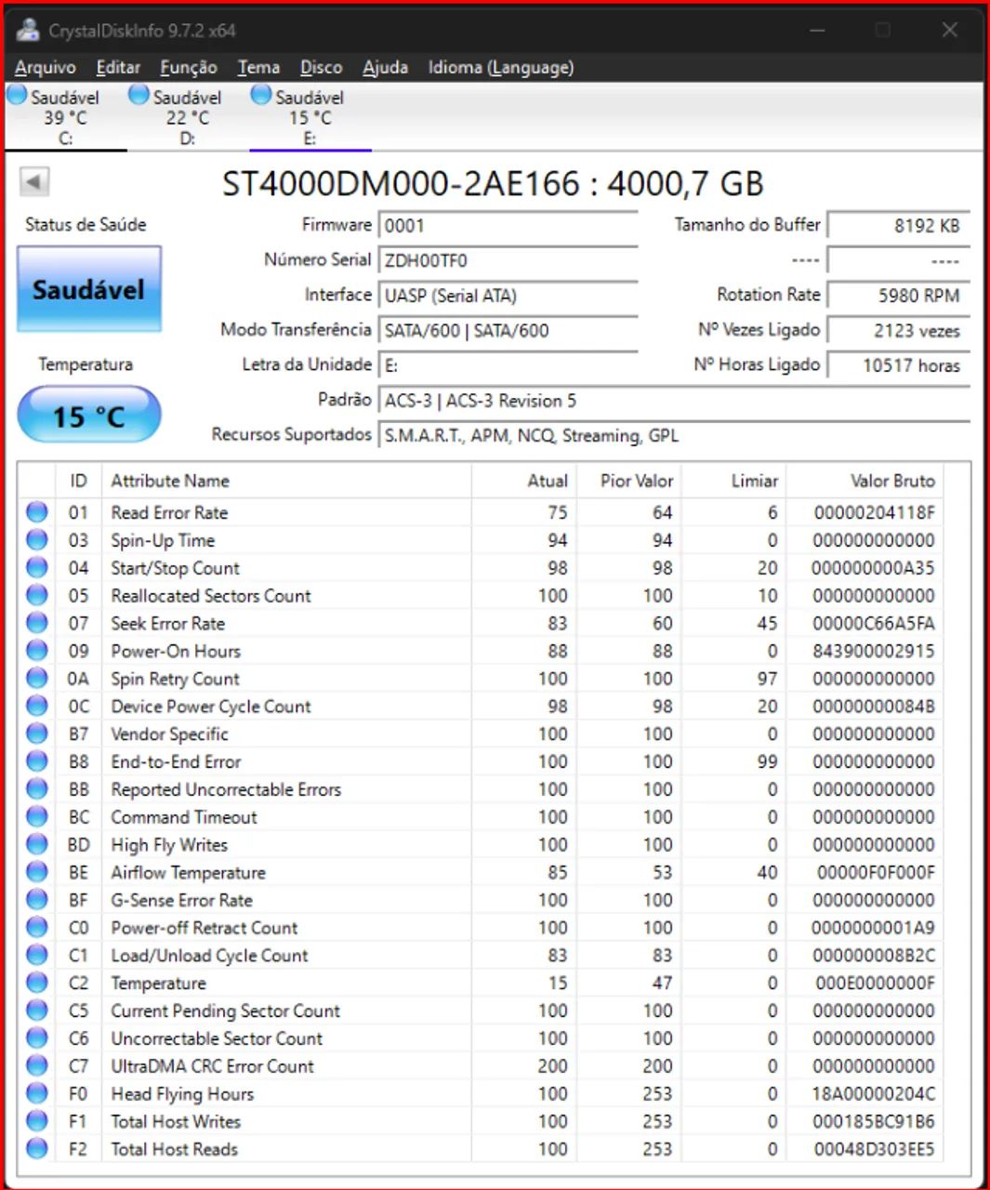
Task: Open the Disco menu
Action: coord(322,67)
